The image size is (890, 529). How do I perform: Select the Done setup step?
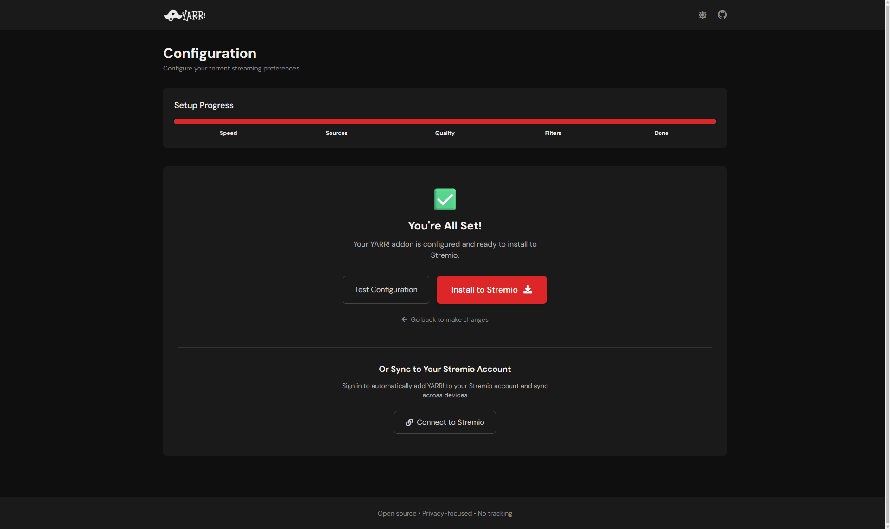point(661,133)
